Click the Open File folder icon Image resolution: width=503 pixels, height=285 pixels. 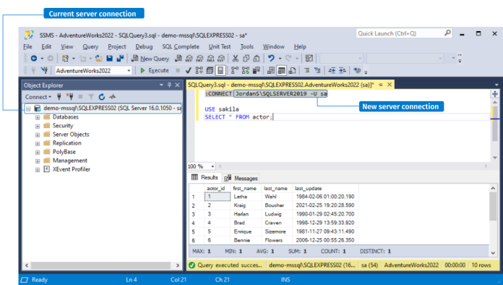[x=99, y=59]
